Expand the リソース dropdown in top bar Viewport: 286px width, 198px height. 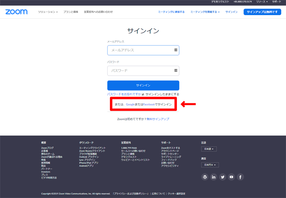(262, 2)
